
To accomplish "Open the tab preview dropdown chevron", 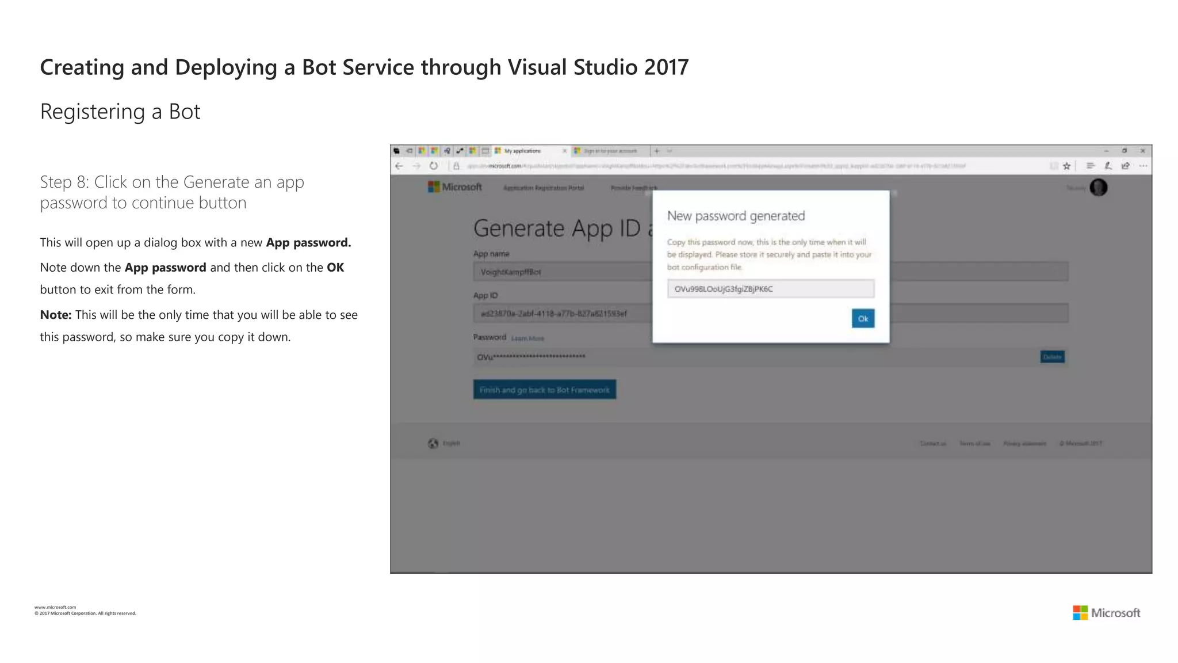I will [x=670, y=151].
